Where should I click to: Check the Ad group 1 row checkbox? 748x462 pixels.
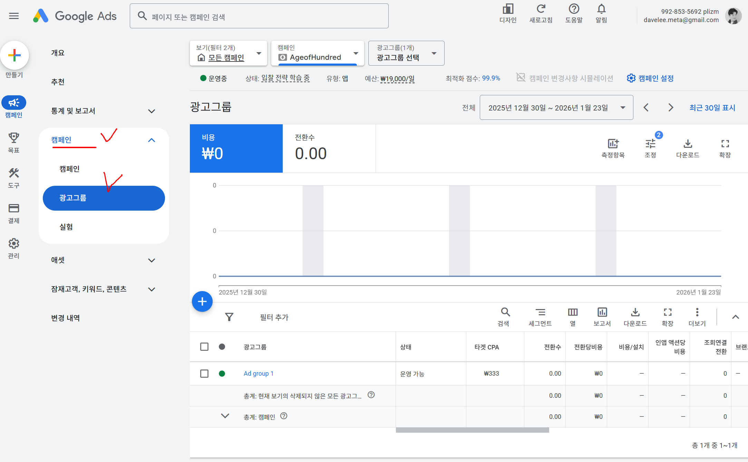click(x=204, y=374)
